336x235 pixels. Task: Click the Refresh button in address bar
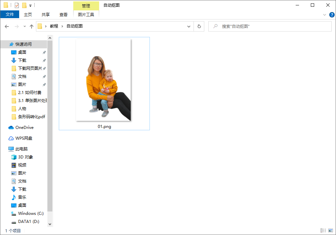point(199,26)
